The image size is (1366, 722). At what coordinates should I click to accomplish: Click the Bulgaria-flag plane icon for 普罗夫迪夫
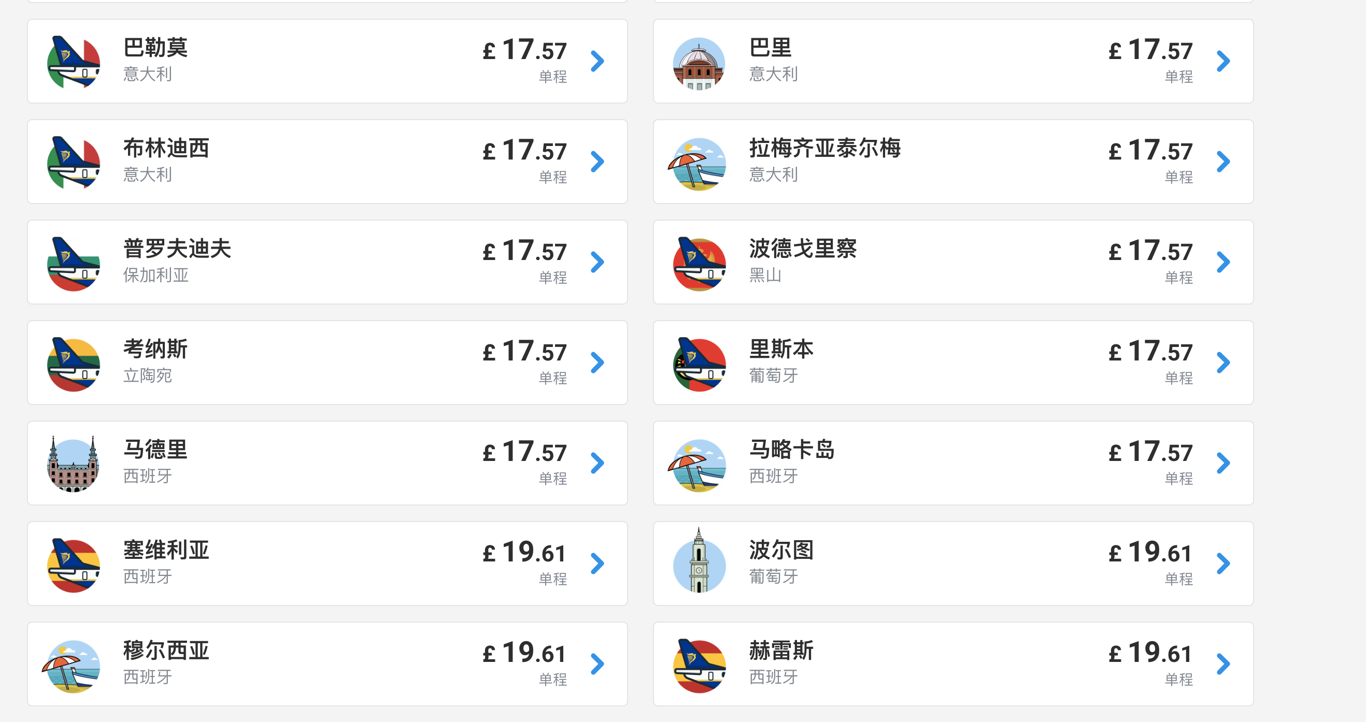(73, 264)
